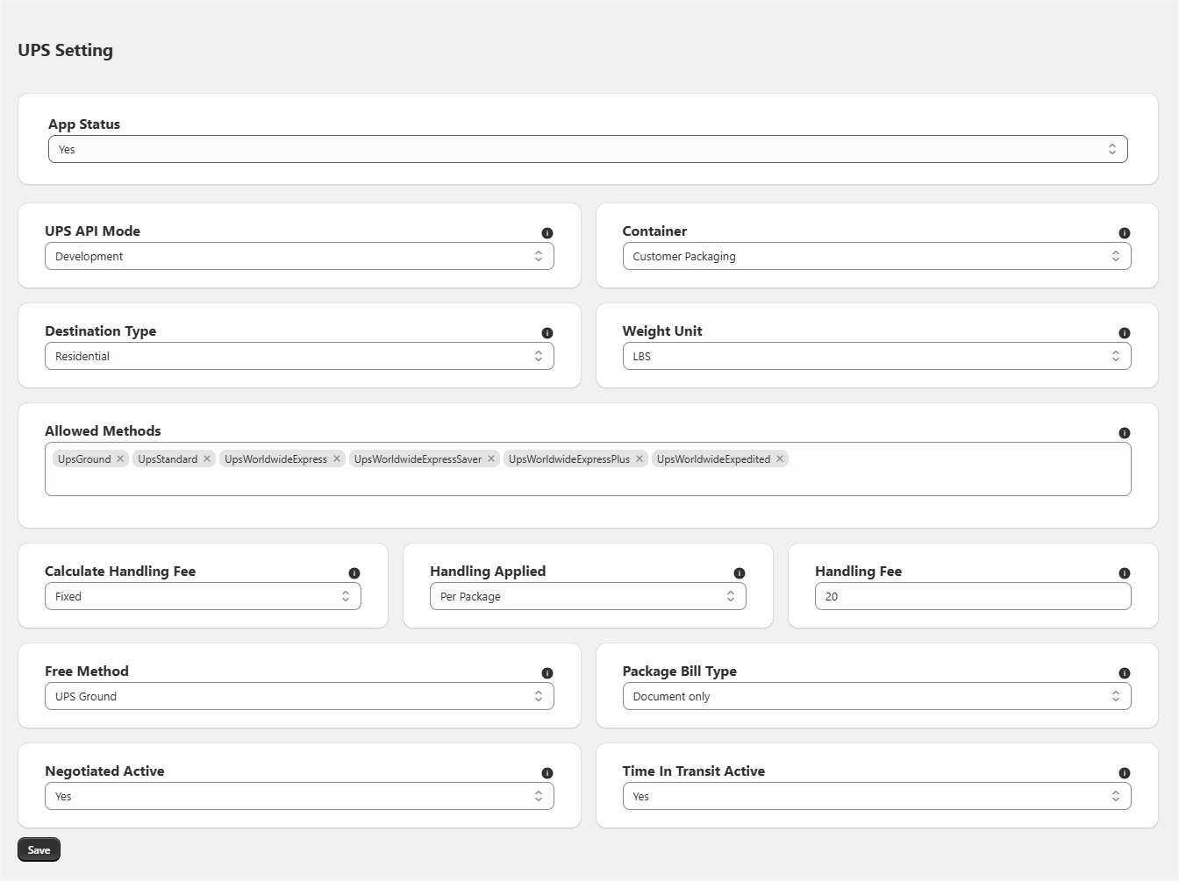The height and width of the screenshot is (881, 1179).
Task: Show info tooltip for Time In Transit Active
Action: (x=1125, y=773)
